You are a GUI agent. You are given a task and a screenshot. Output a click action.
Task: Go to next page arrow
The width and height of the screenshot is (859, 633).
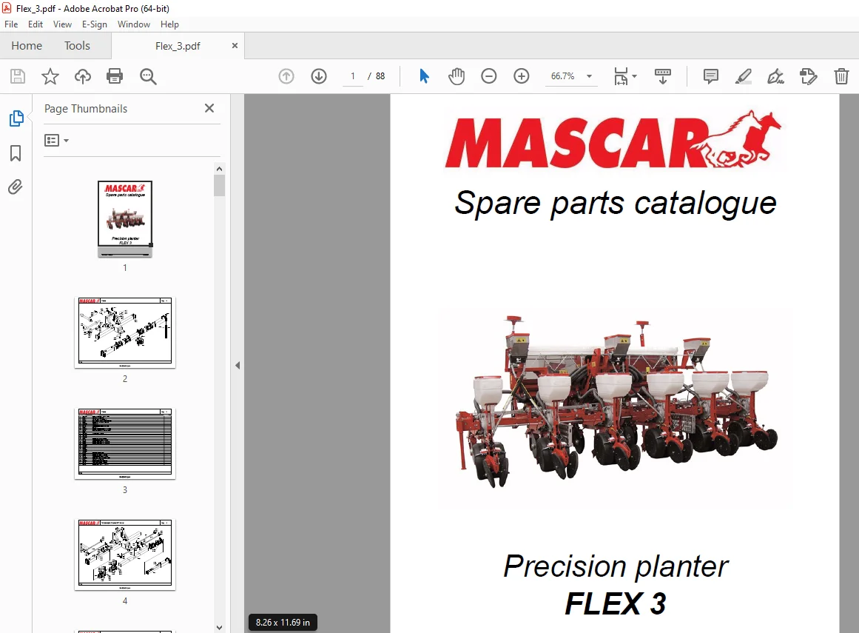tap(319, 76)
